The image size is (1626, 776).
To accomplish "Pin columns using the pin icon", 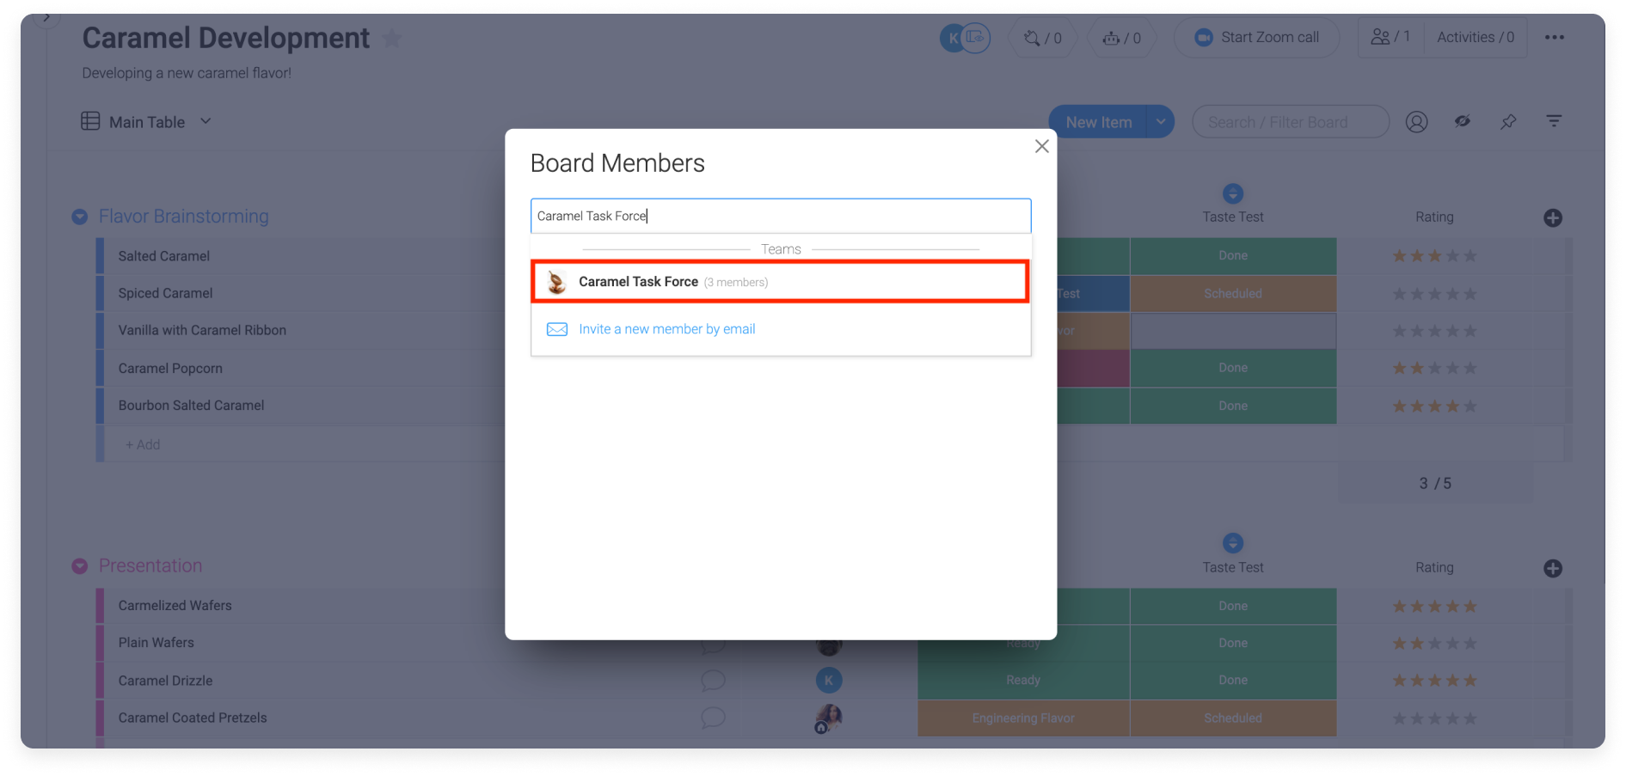I will coord(1508,122).
